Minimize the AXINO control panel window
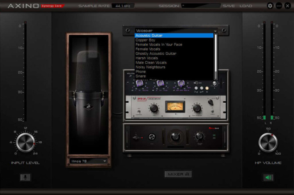 [279, 6]
